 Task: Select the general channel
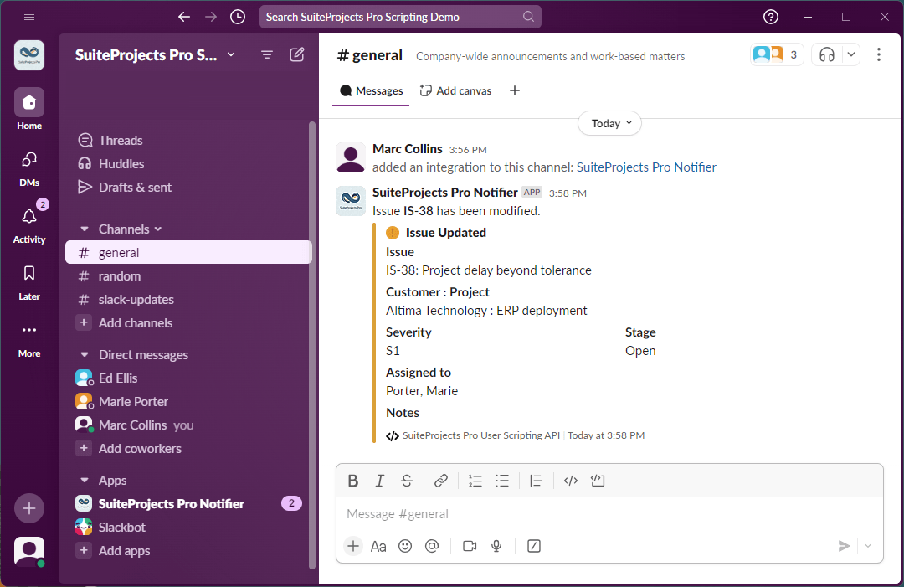188,253
